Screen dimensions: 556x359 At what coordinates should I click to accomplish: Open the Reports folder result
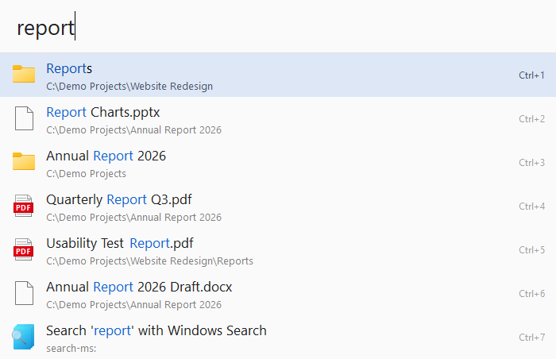tap(278, 75)
